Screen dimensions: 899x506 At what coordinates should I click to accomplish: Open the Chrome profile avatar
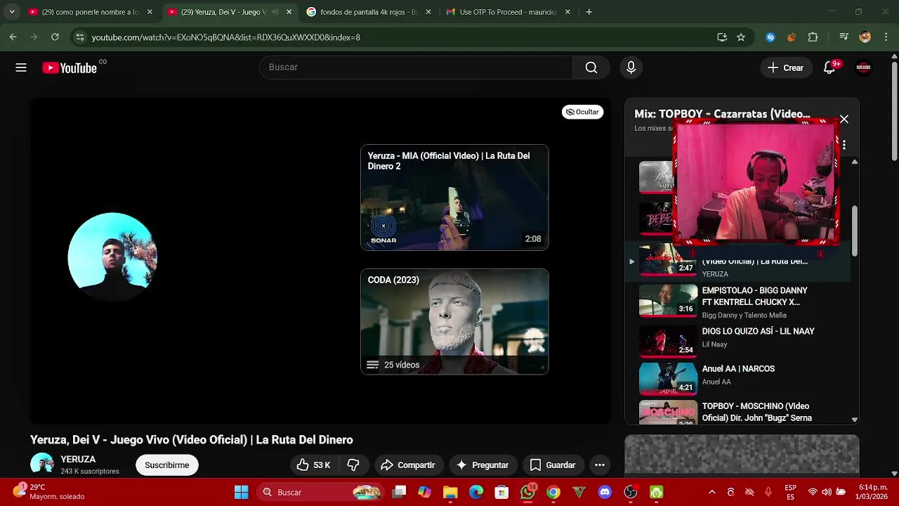click(x=865, y=37)
